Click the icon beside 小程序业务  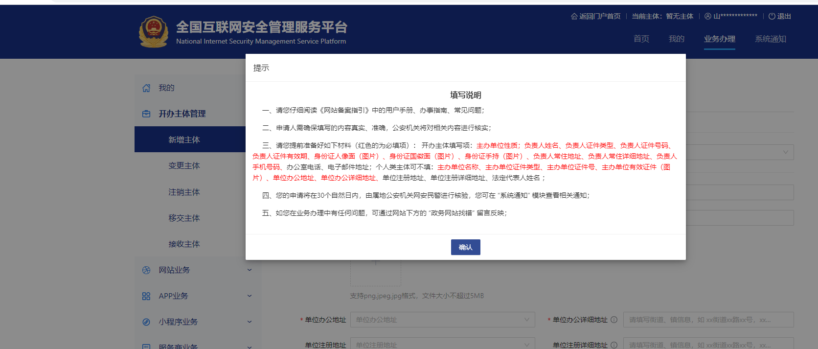pyautogui.click(x=146, y=322)
